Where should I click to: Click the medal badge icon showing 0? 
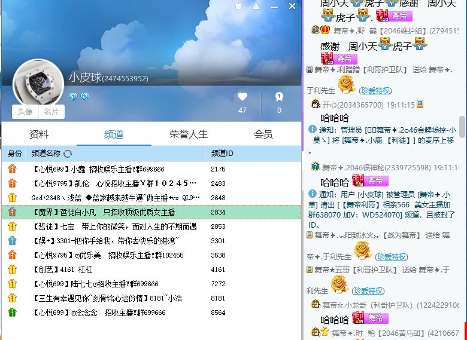click(x=279, y=97)
